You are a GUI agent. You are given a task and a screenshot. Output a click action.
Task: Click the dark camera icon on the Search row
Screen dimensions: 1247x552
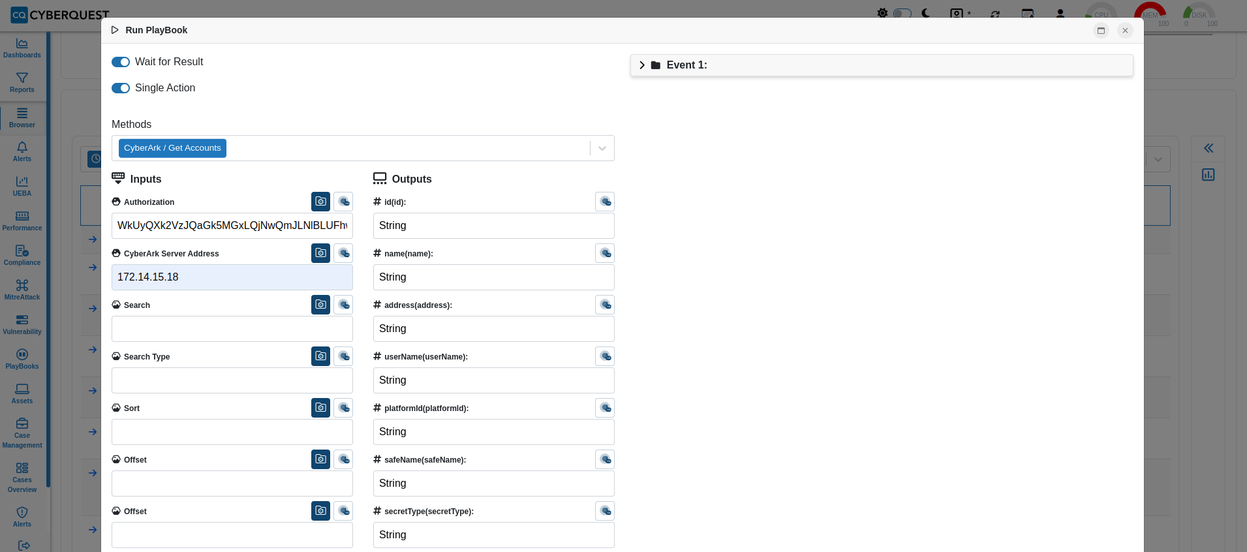pyautogui.click(x=320, y=305)
